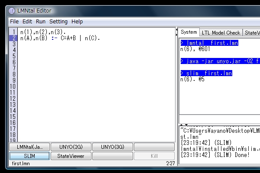This screenshot has width=260, height=173.
Task: Run the program with SLIM
Action: click(x=29, y=156)
